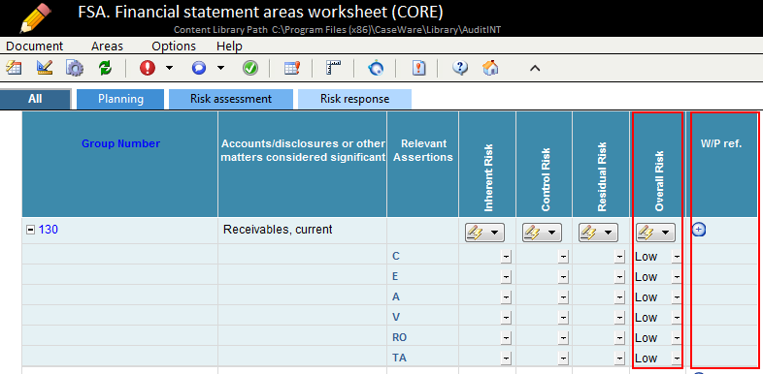Click the Receivables, current cell
Screen dimensions: 763x374
(302, 231)
